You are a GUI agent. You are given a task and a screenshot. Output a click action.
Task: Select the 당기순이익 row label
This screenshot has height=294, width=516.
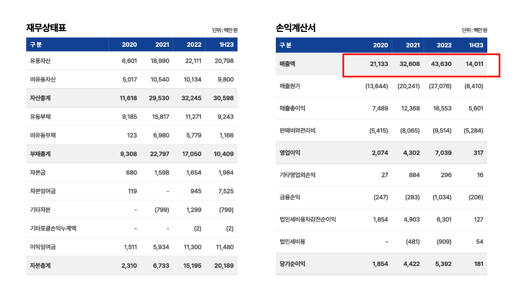pyautogui.click(x=293, y=264)
